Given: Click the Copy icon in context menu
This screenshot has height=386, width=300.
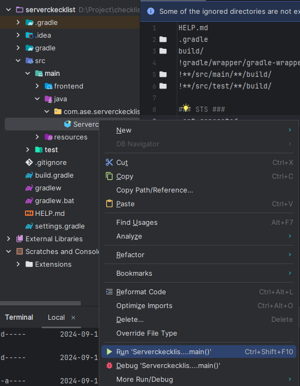Looking at the screenshot, I should [x=109, y=176].
